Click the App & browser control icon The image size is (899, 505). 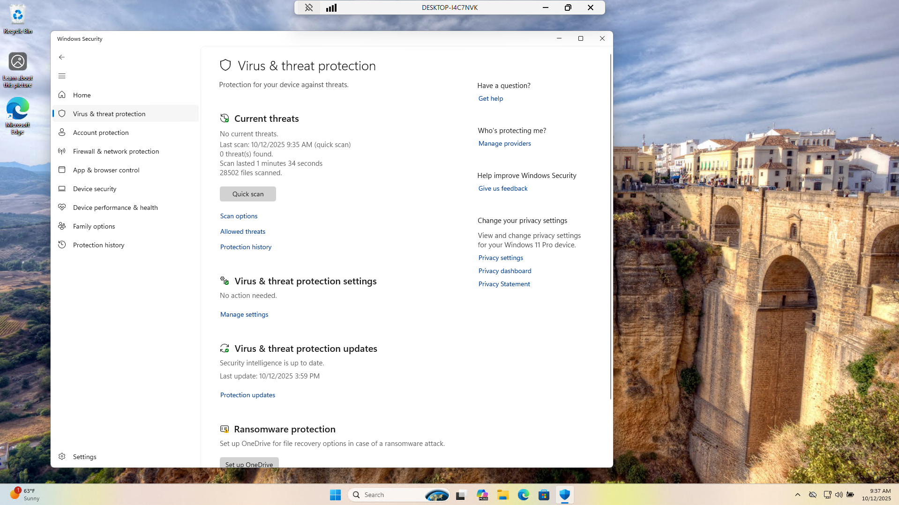[62, 170]
